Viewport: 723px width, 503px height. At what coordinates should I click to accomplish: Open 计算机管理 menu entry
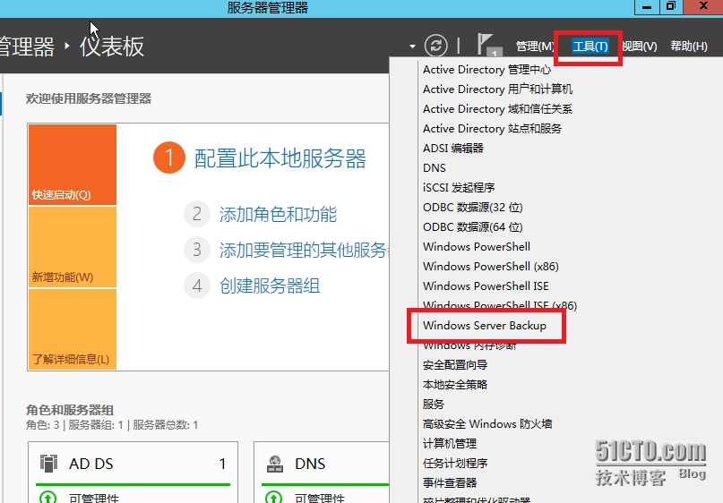coord(450,444)
